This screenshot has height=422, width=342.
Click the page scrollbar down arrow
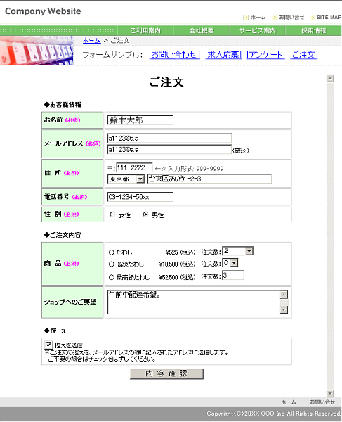coord(330,394)
